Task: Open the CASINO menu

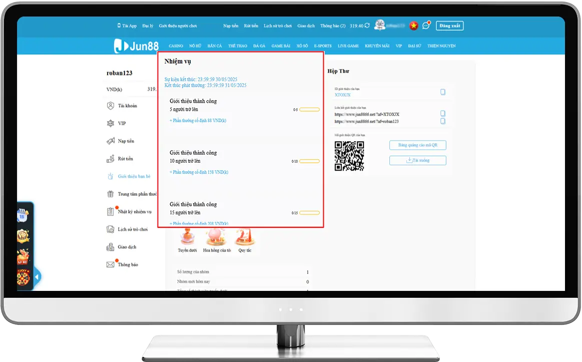Action: tap(176, 46)
